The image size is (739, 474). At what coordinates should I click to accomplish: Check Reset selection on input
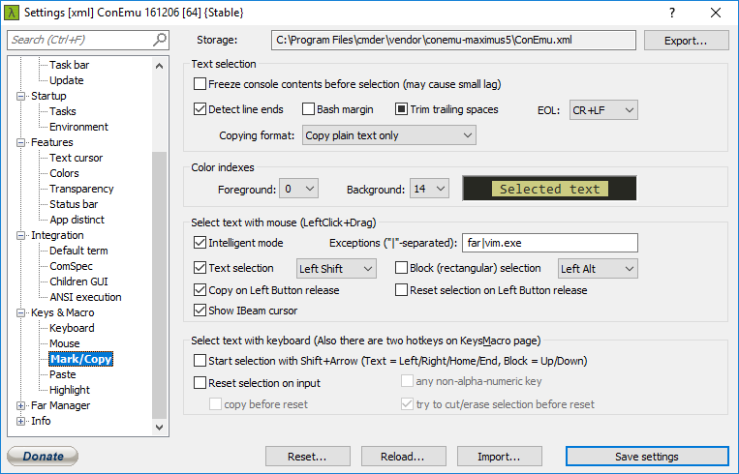[200, 383]
